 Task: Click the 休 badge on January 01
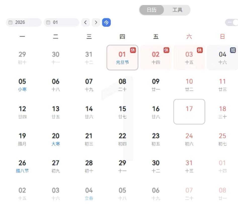coord(133,50)
